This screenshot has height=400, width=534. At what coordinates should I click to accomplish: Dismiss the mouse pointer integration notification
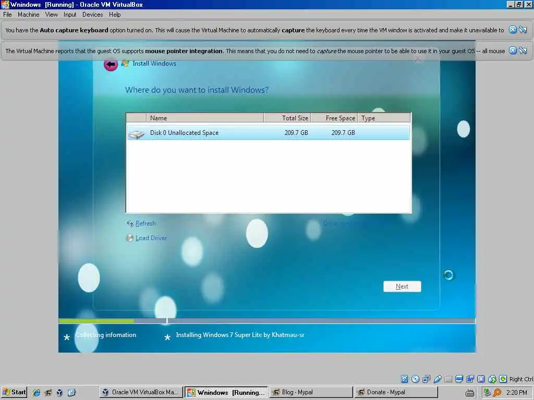point(513,51)
